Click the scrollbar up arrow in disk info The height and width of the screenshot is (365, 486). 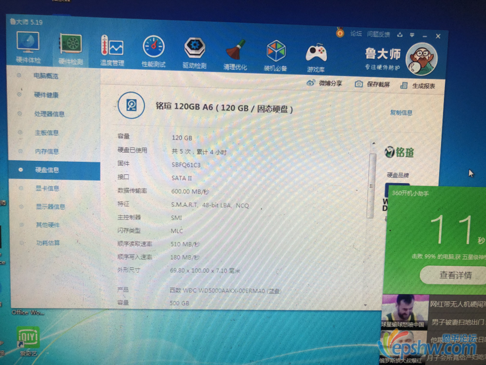pyautogui.click(x=374, y=143)
